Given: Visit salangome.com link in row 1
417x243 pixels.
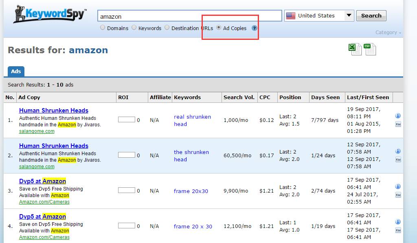Looking at the screenshot, I should pyautogui.click(x=37, y=131).
